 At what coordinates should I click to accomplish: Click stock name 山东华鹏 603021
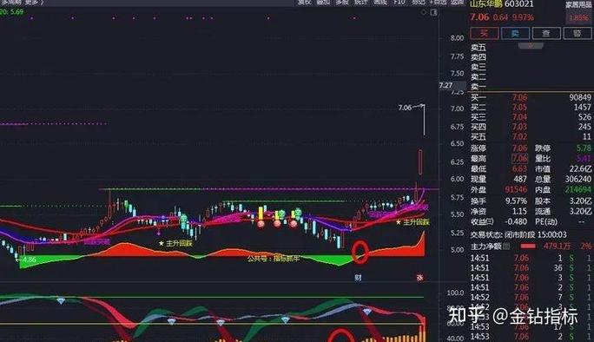[x=502, y=4]
